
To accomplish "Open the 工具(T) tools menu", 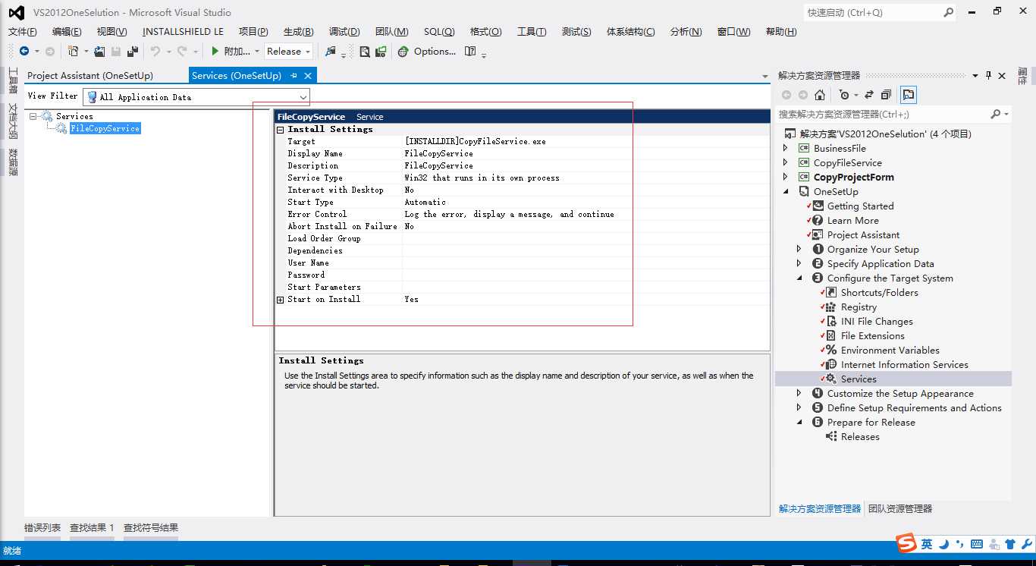I will pyautogui.click(x=532, y=32).
